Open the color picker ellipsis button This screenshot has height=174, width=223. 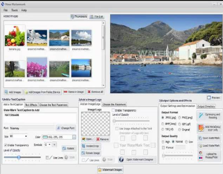tap(74, 137)
